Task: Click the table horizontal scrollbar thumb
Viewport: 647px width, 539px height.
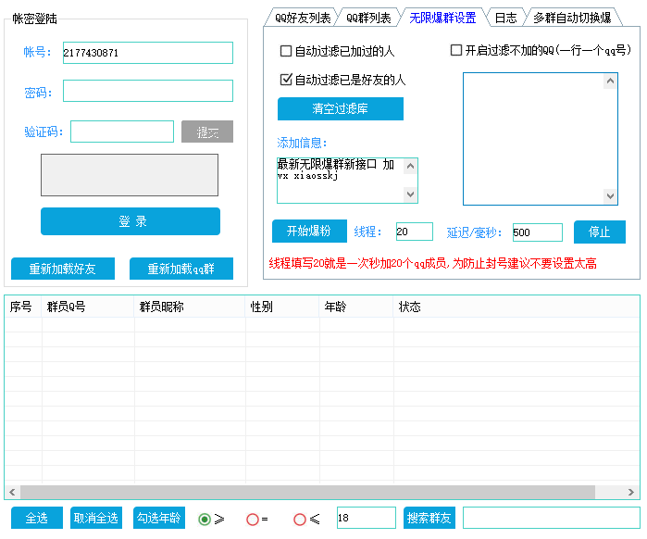Action: (x=308, y=492)
